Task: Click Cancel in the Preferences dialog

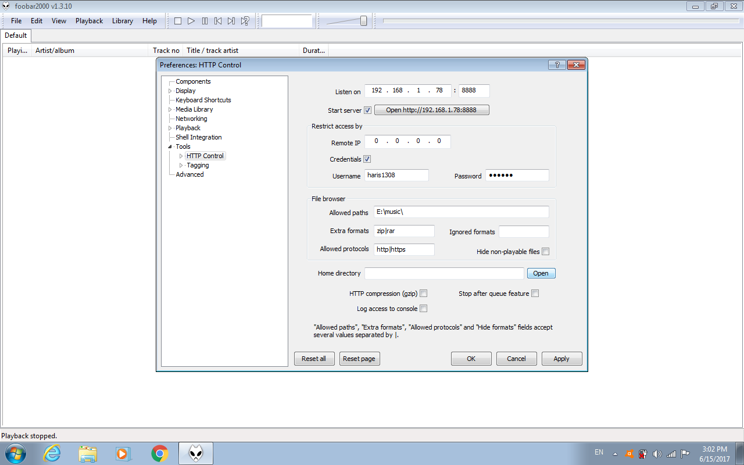Action: pyautogui.click(x=517, y=359)
